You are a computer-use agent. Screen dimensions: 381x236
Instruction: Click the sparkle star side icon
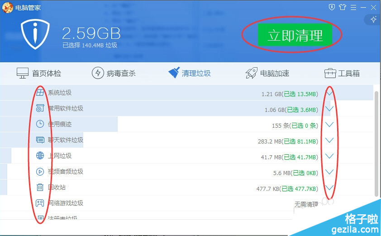coord(373,19)
